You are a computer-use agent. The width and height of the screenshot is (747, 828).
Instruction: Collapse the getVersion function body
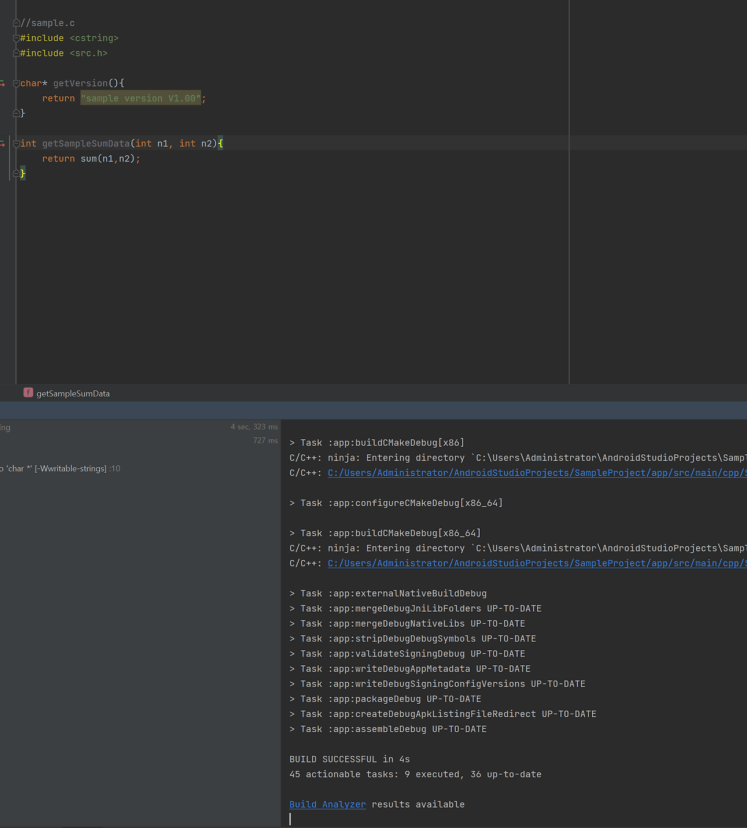pyautogui.click(x=16, y=83)
